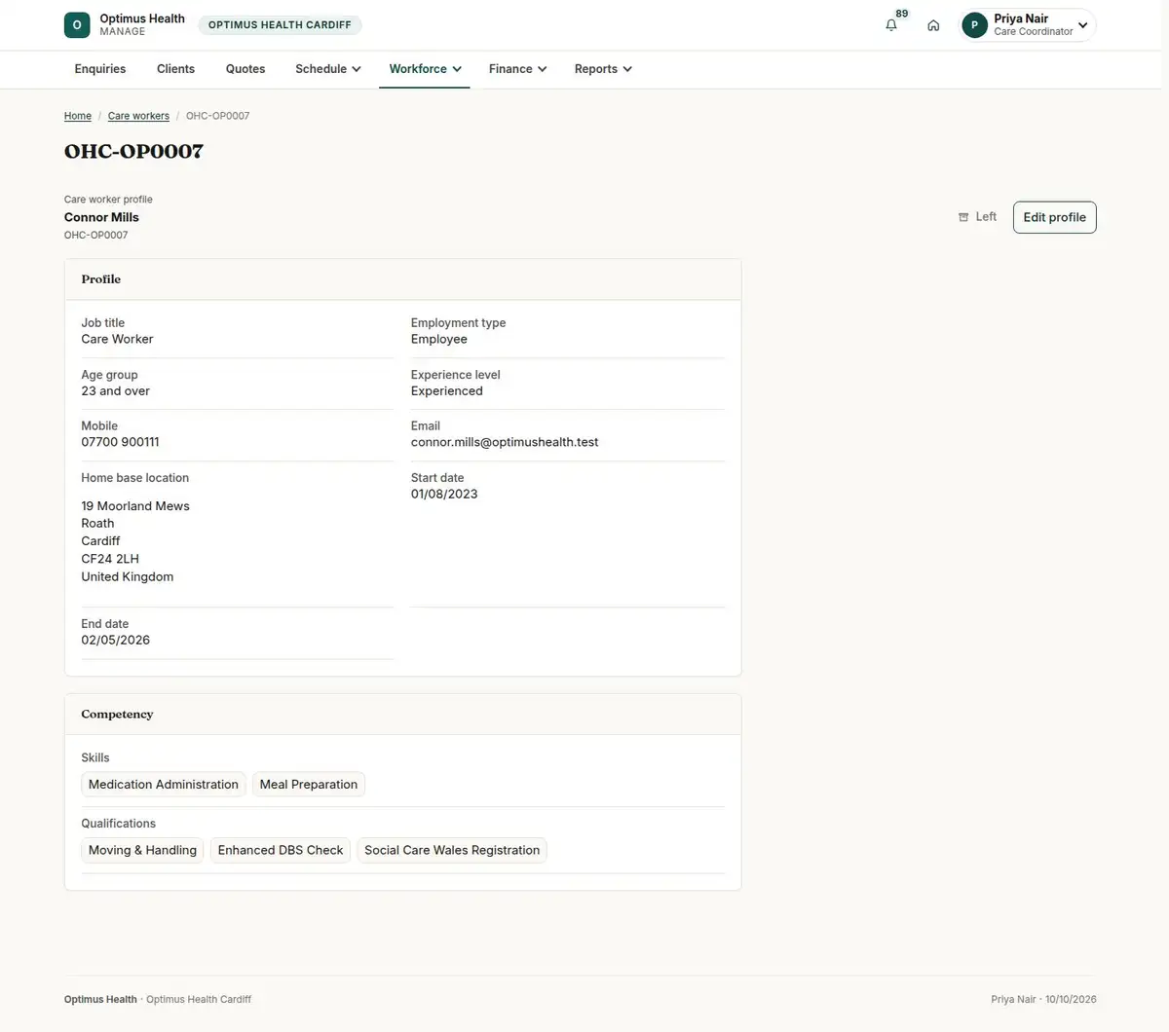1169x1032 pixels.
Task: Click the Optimus Health logo icon
Action: 77,25
